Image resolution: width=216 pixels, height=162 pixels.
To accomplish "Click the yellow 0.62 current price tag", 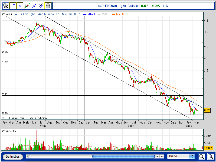I will 207,110.
